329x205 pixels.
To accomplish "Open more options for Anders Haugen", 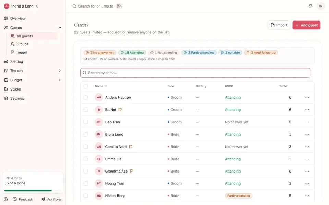I will [x=307, y=97].
